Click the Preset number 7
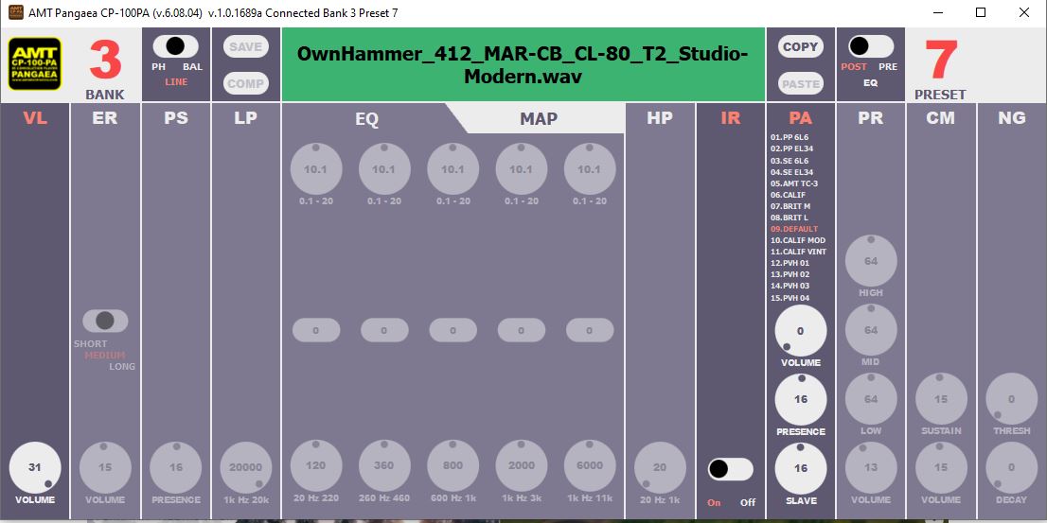 (x=941, y=61)
